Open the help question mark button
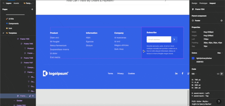Viewport: 225px width, 106px height. 219,102
